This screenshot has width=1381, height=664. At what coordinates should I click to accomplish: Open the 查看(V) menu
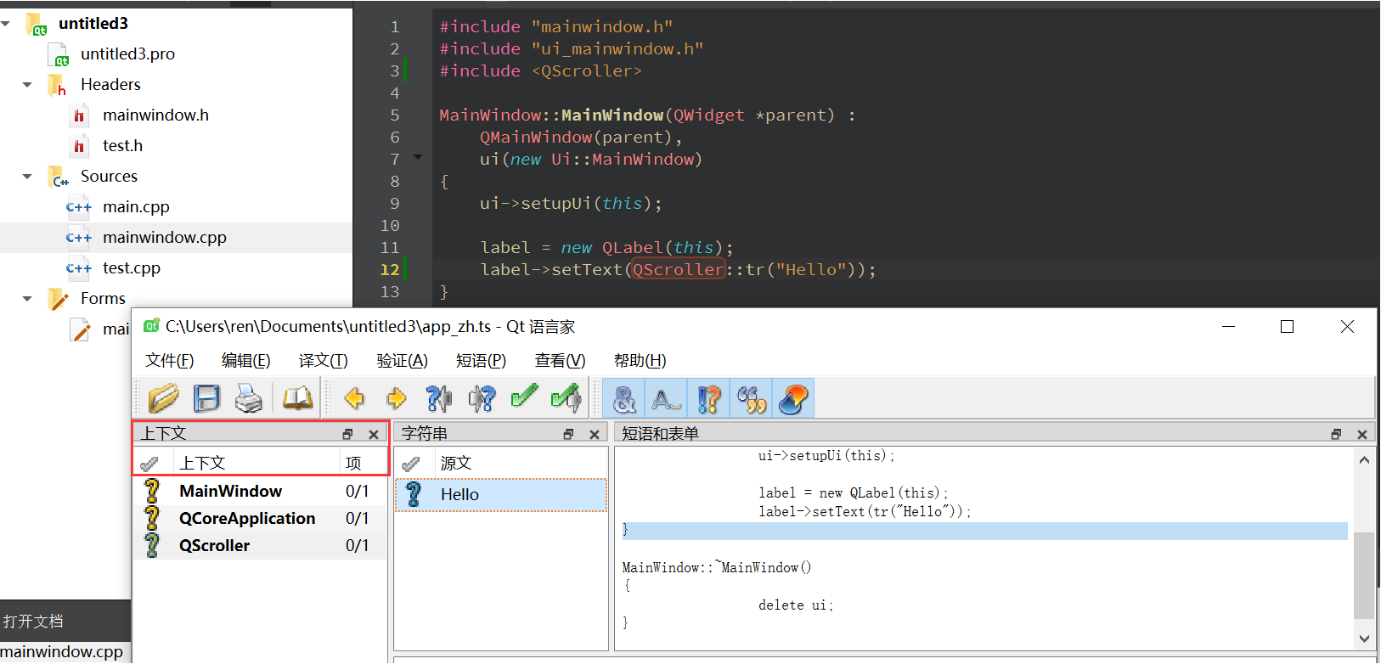tap(561, 361)
